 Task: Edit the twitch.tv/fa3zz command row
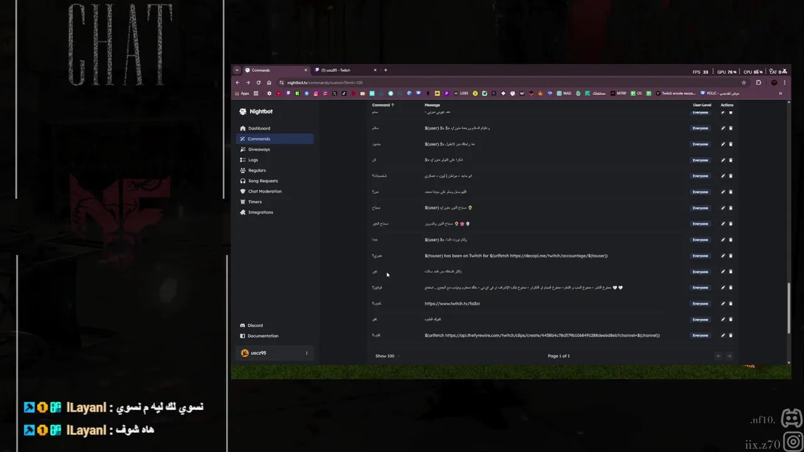723,303
